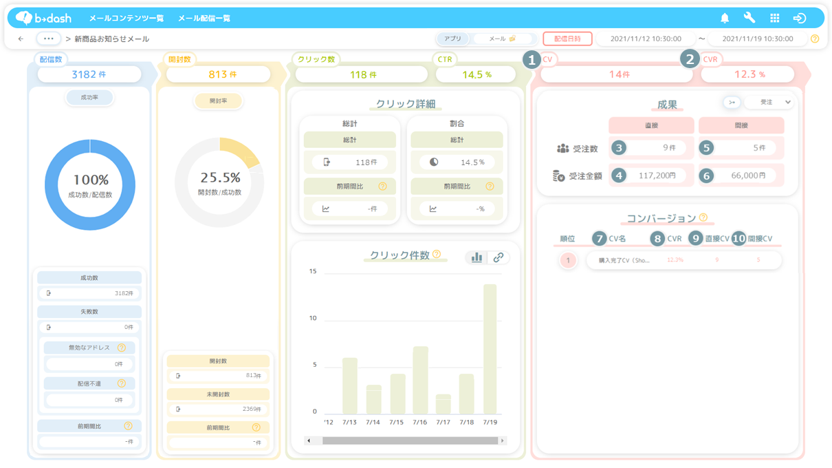This screenshot has width=832, height=468.
Task: Open the apps grid icon
Action: pos(775,19)
